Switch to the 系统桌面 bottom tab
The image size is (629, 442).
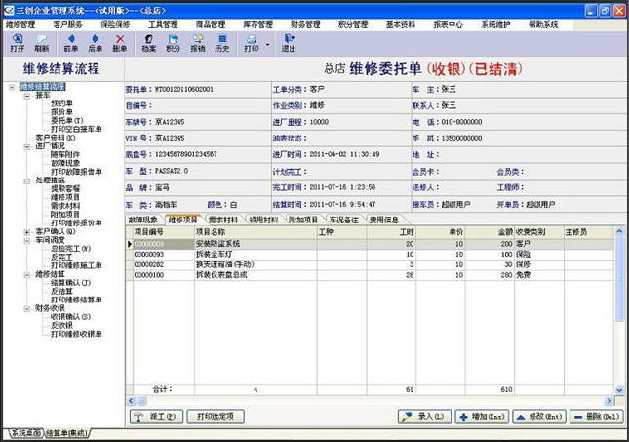click(25, 433)
